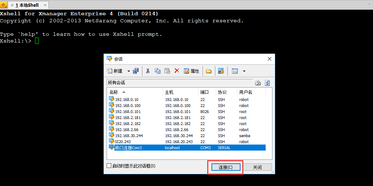
Task: Click the 新建 new session button
Action: click(x=114, y=71)
